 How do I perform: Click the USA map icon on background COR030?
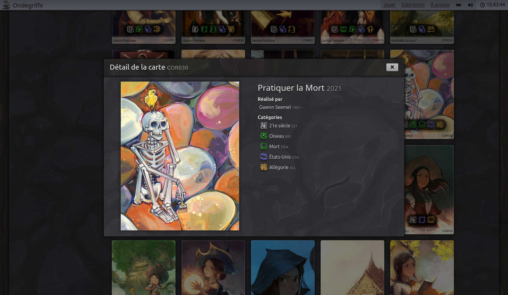click(x=431, y=125)
